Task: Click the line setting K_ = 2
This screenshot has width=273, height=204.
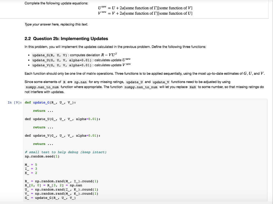Action: click(x=31, y=173)
